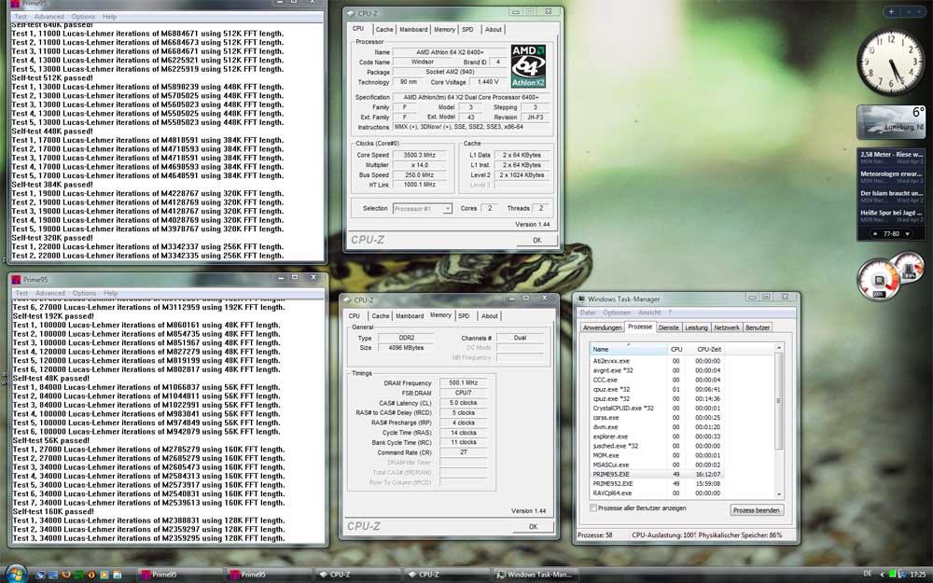Open the Lüneburg weather gadget
The height and width of the screenshot is (583, 933).
point(891,122)
